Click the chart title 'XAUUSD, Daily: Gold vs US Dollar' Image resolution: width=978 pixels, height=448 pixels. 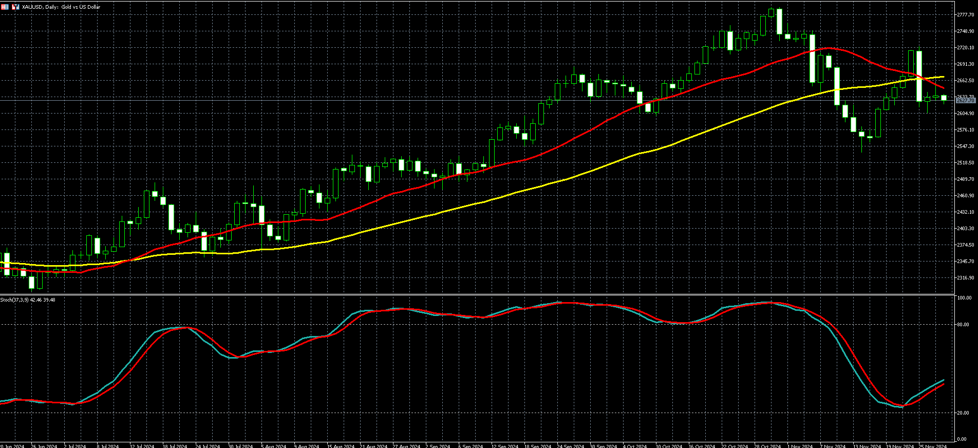point(61,7)
